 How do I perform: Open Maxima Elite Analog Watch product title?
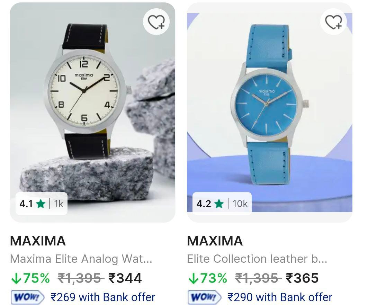[x=81, y=259]
